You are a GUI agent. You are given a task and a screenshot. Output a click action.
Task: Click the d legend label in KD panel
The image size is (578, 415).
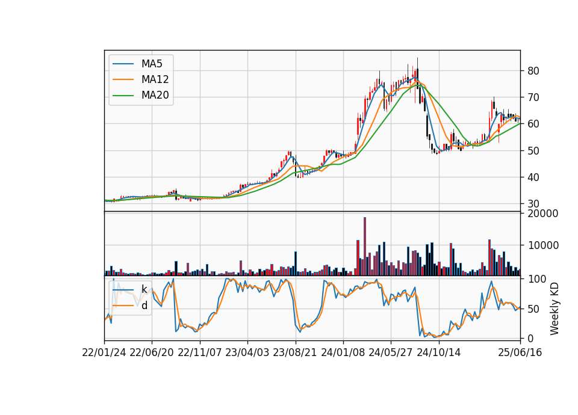(144, 306)
